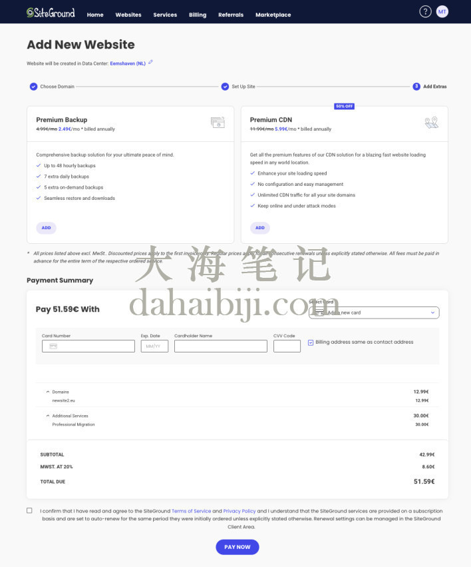Open the Billing menu
Viewport: 471px width, 567px height.
click(x=198, y=15)
